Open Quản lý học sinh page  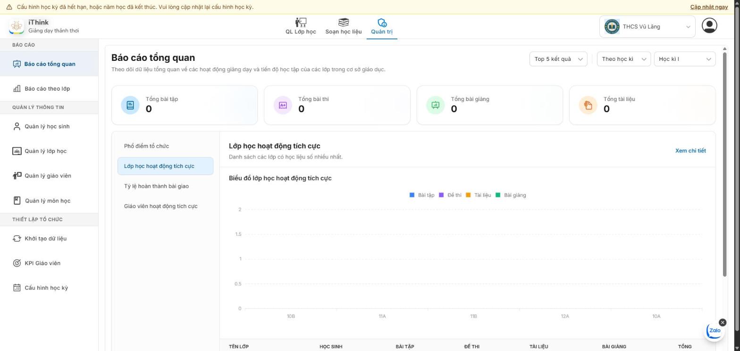pyautogui.click(x=49, y=126)
